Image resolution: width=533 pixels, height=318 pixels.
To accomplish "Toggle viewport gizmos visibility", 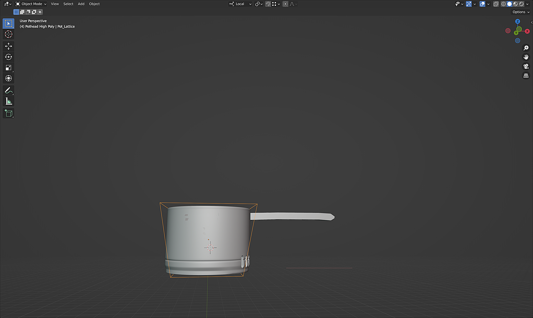I will 469,4.
